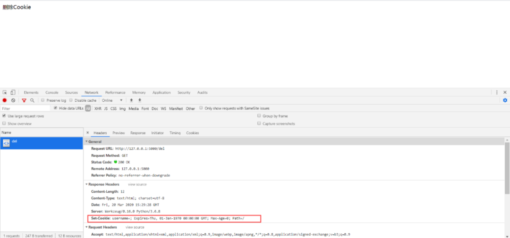The width and height of the screenshot is (510, 238).
Task: Click view source beside Response Headers
Action: [137, 184]
